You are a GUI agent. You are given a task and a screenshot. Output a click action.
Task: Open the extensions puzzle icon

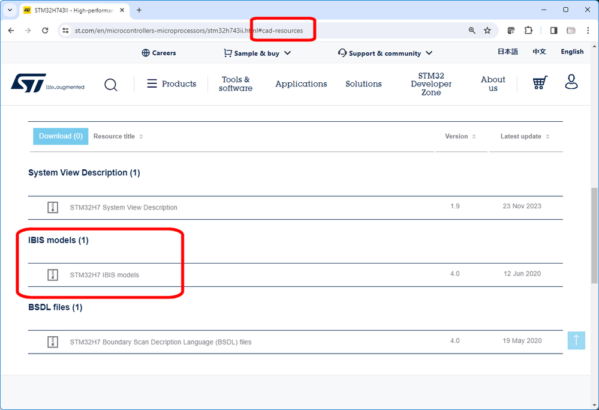tap(528, 31)
